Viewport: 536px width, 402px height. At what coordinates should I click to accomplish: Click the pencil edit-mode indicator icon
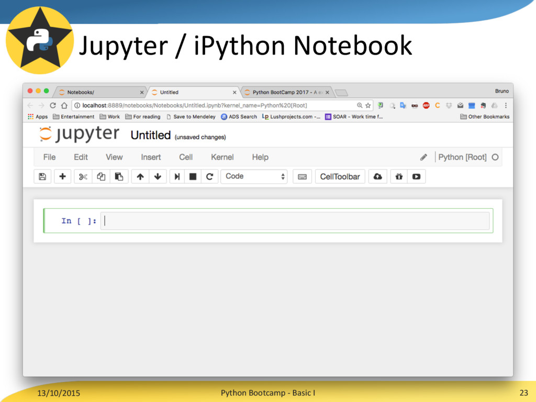click(423, 157)
